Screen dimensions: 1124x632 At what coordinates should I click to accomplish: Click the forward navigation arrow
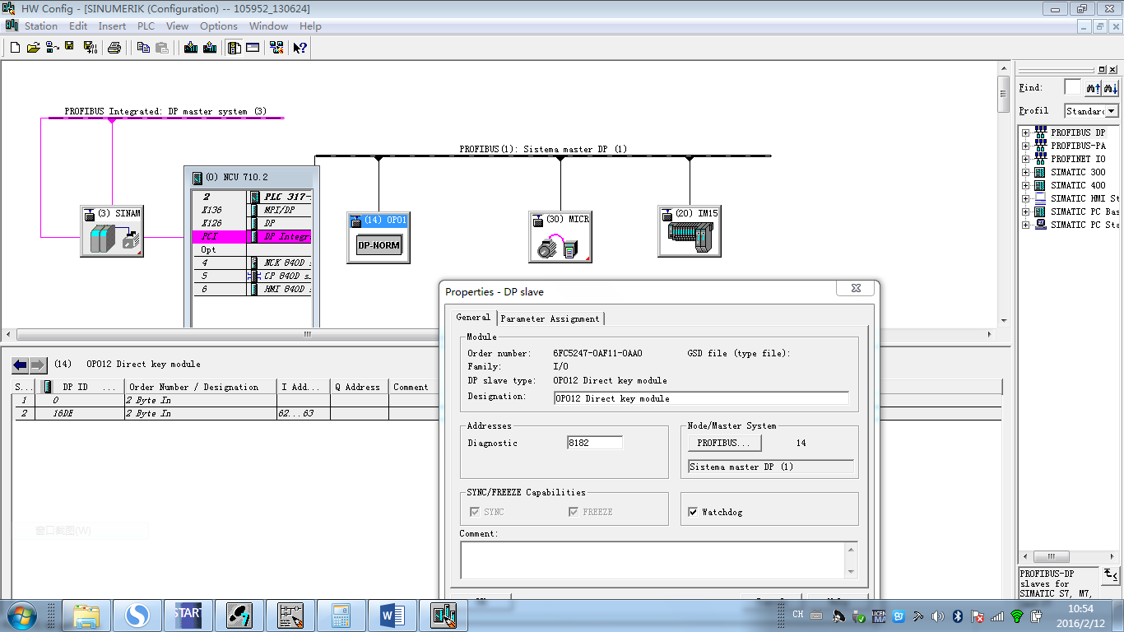(38, 365)
